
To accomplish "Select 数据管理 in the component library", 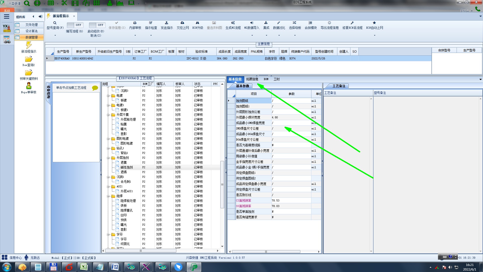I will click(31, 37).
